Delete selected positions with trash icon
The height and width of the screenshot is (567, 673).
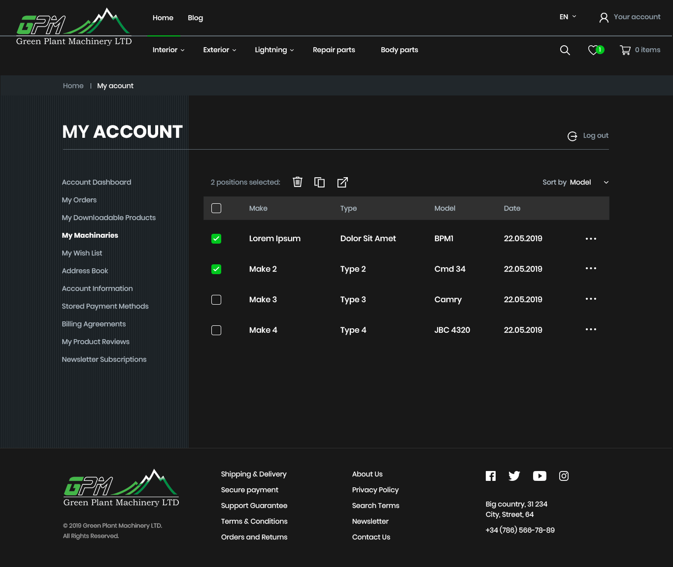pos(298,182)
